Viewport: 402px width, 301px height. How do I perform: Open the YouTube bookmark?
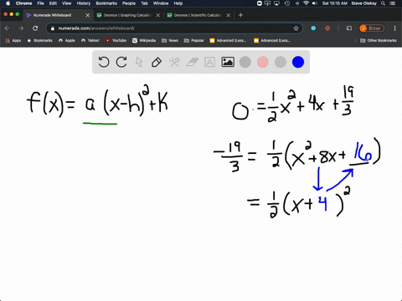(116, 40)
